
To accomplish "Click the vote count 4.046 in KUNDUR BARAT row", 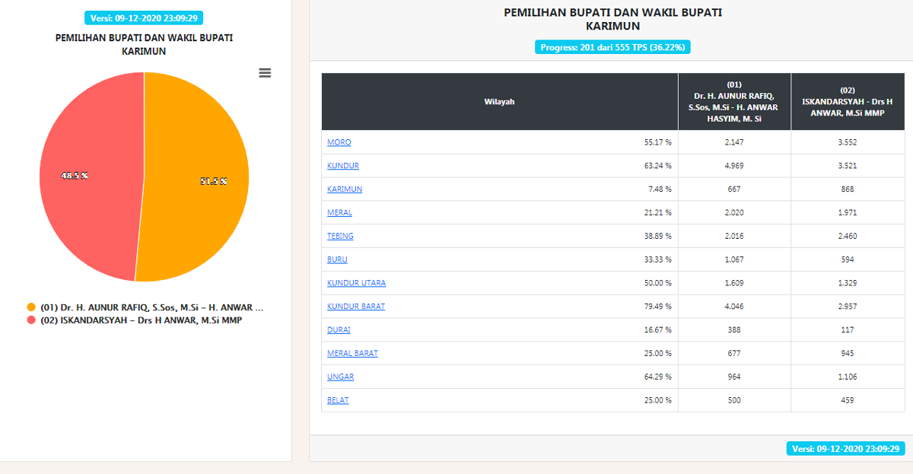I will [x=734, y=307].
